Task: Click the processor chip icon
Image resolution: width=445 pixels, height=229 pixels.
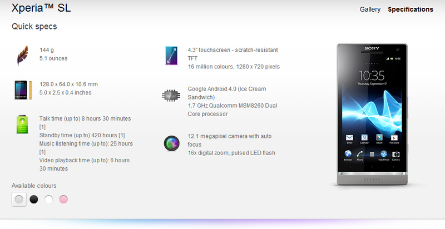Action: coord(171,96)
